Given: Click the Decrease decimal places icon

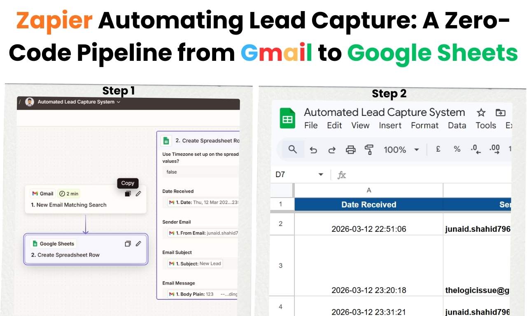Looking at the screenshot, I should (x=476, y=150).
